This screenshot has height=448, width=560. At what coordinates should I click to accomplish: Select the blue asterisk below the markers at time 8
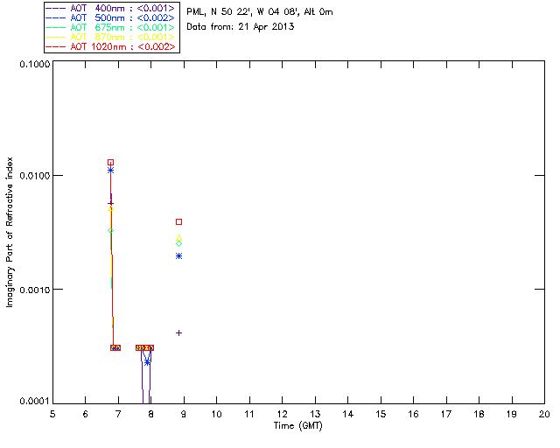[147, 362]
